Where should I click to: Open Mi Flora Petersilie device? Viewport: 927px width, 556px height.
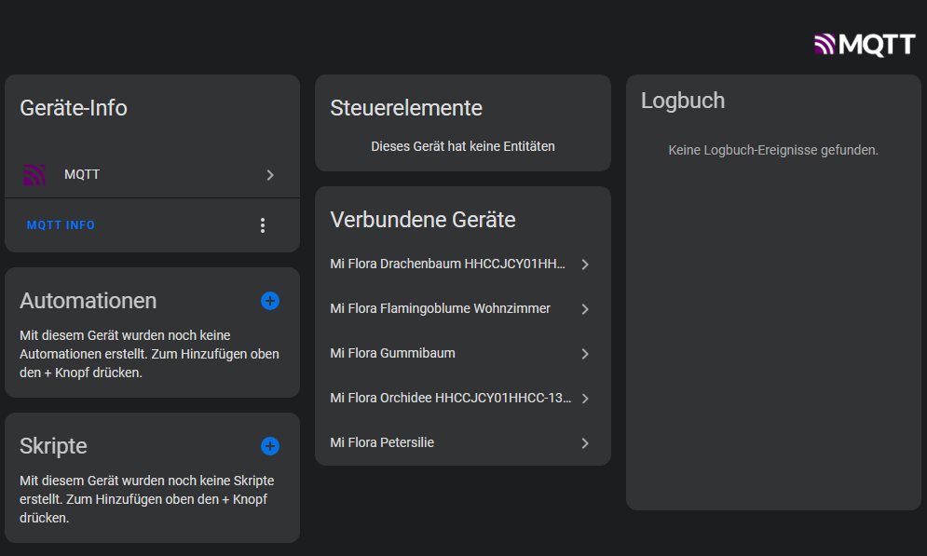463,442
